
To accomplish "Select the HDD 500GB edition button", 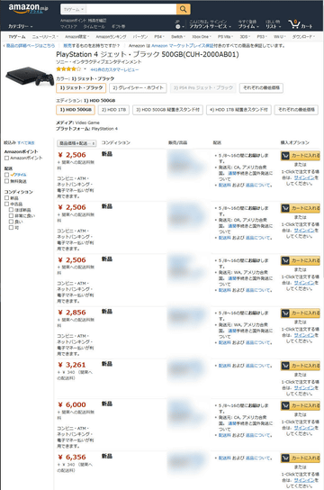I will (76, 110).
